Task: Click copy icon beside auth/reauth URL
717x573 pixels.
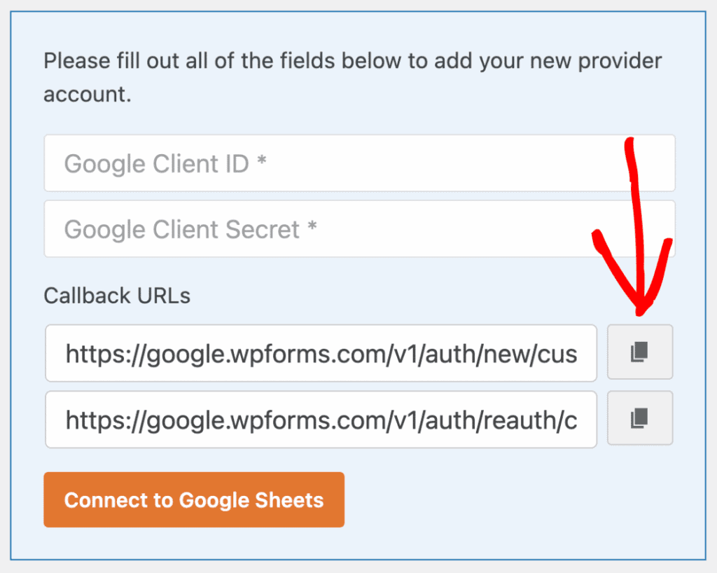Action: (x=640, y=418)
